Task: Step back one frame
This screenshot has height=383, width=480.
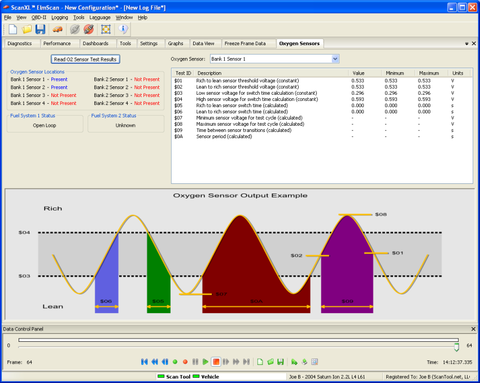Action: [165, 362]
